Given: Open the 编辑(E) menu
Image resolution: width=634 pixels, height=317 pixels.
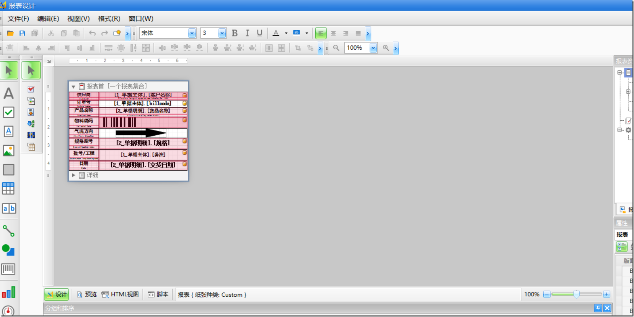Looking at the screenshot, I should tap(48, 19).
